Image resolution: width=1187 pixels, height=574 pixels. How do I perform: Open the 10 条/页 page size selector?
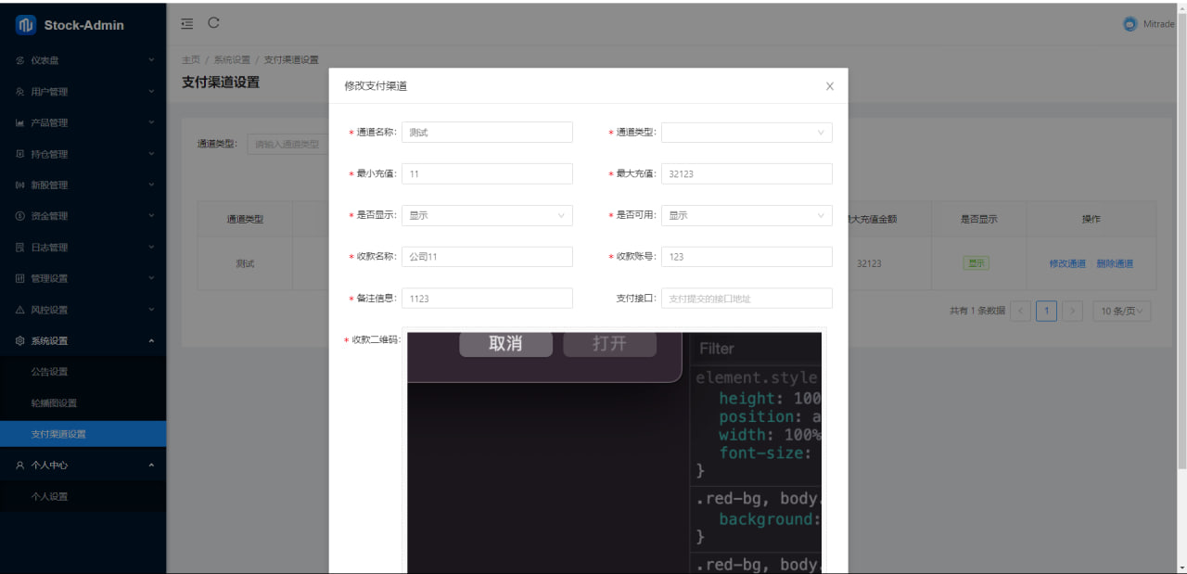[x=1121, y=312]
